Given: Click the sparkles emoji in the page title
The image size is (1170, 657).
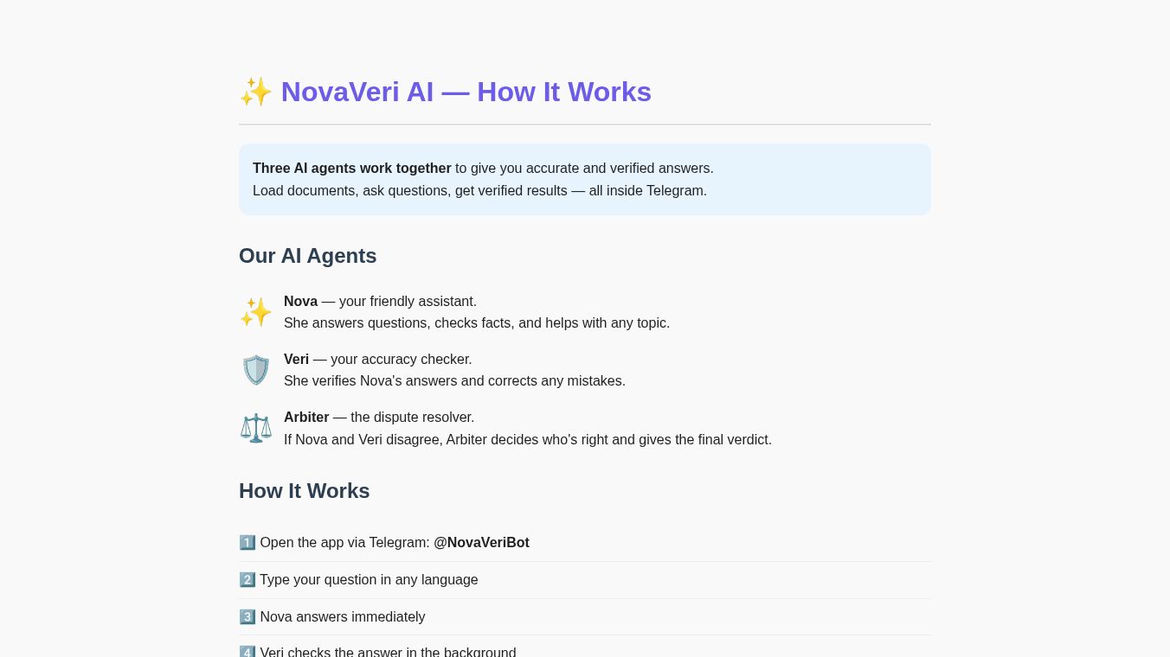Looking at the screenshot, I should 256,92.
